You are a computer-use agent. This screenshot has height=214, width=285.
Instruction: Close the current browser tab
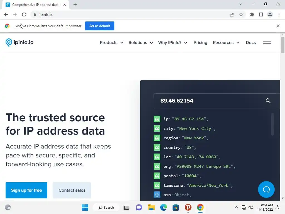point(65,5)
